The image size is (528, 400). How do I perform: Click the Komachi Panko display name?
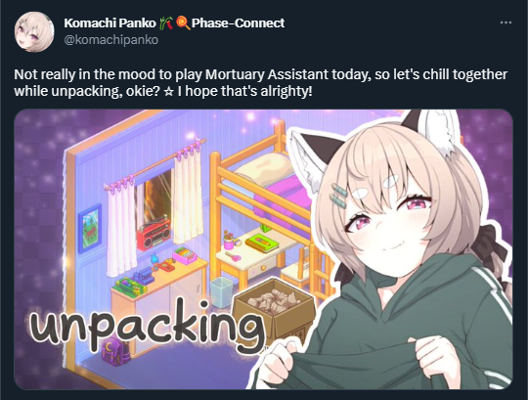point(110,22)
